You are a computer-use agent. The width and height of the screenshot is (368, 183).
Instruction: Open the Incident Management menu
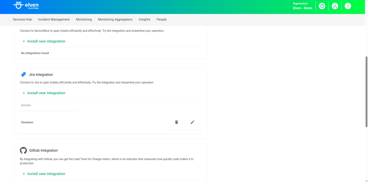click(54, 19)
